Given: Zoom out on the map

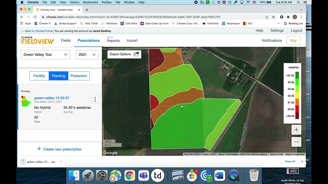Looking at the screenshot, I should pyautogui.click(x=296, y=142).
